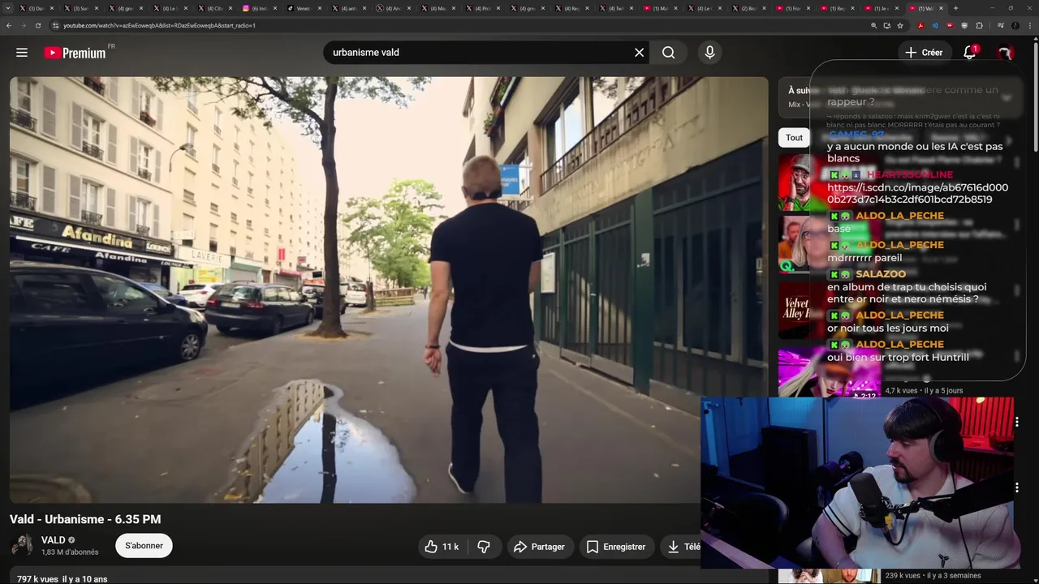
Task: Start voice search with the microphone
Action: coord(709,52)
